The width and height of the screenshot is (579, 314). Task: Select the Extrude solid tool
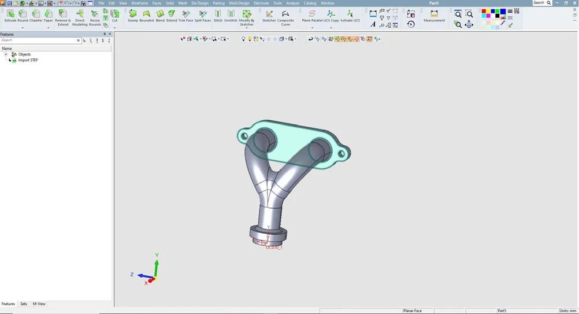pyautogui.click(x=10, y=16)
